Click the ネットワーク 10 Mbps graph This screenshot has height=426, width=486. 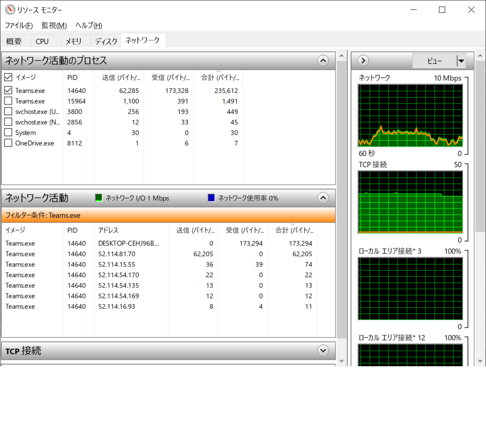411,115
